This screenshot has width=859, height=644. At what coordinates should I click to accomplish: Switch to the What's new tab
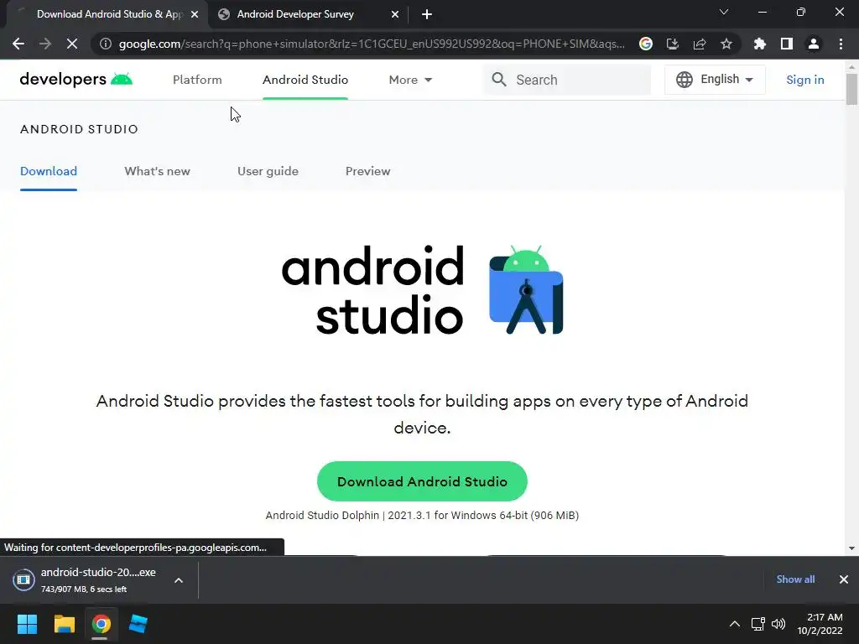click(x=157, y=171)
